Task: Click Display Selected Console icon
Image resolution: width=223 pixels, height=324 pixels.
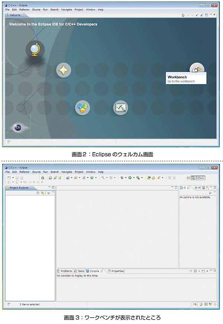Action: (195, 271)
